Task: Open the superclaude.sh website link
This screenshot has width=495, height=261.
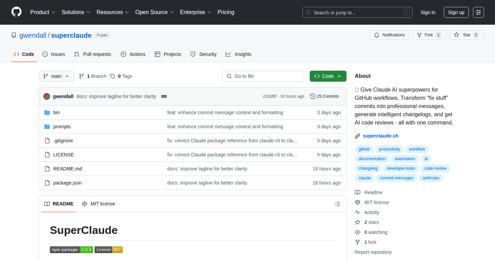Action: (x=381, y=136)
